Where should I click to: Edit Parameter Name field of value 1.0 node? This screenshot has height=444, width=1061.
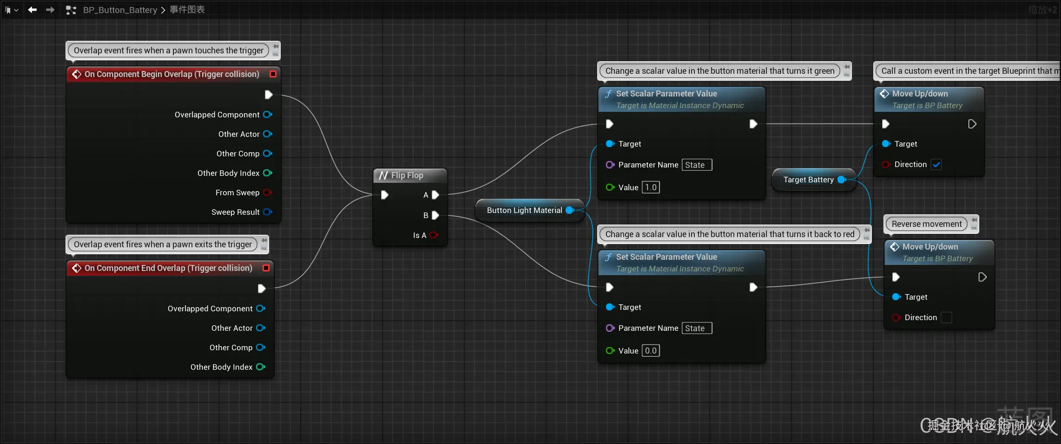tap(697, 165)
